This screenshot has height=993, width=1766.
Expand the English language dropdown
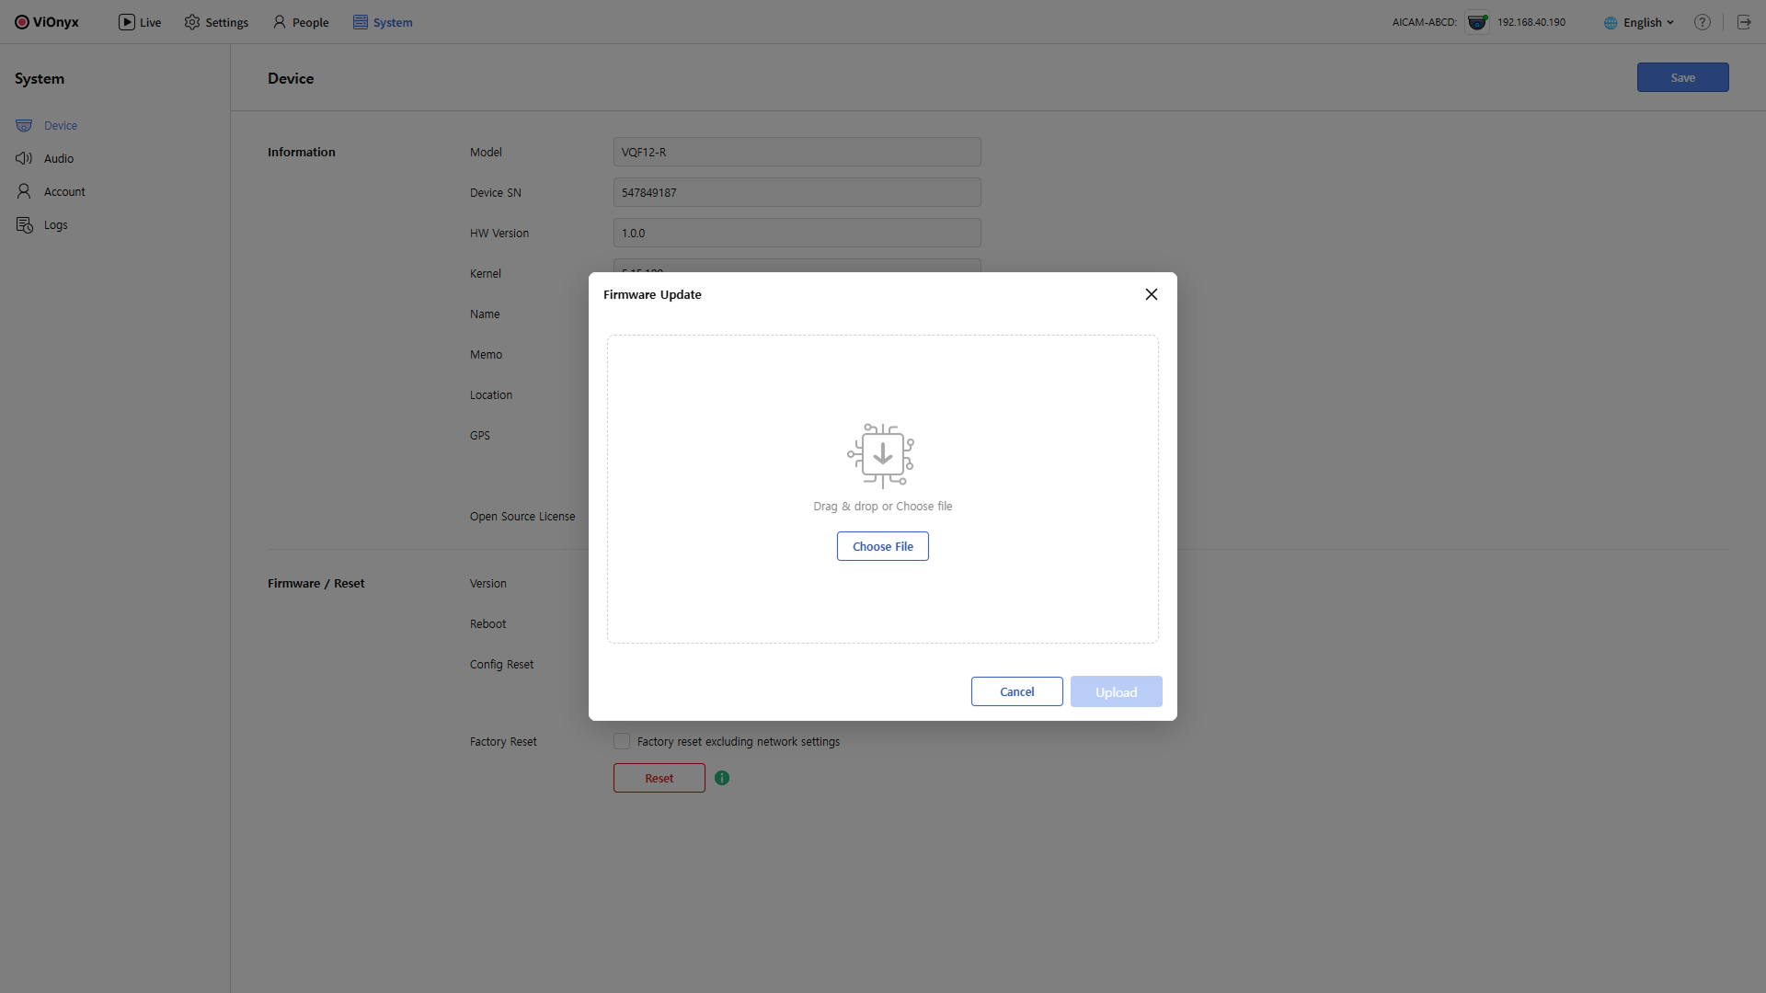(x=1640, y=22)
